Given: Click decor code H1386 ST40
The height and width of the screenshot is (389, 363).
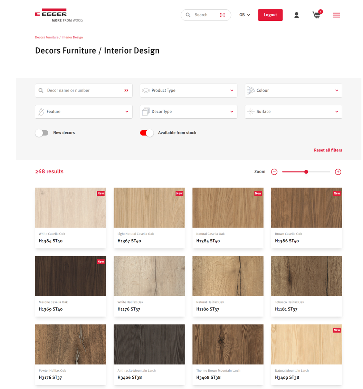Looking at the screenshot, I should coord(287,241).
